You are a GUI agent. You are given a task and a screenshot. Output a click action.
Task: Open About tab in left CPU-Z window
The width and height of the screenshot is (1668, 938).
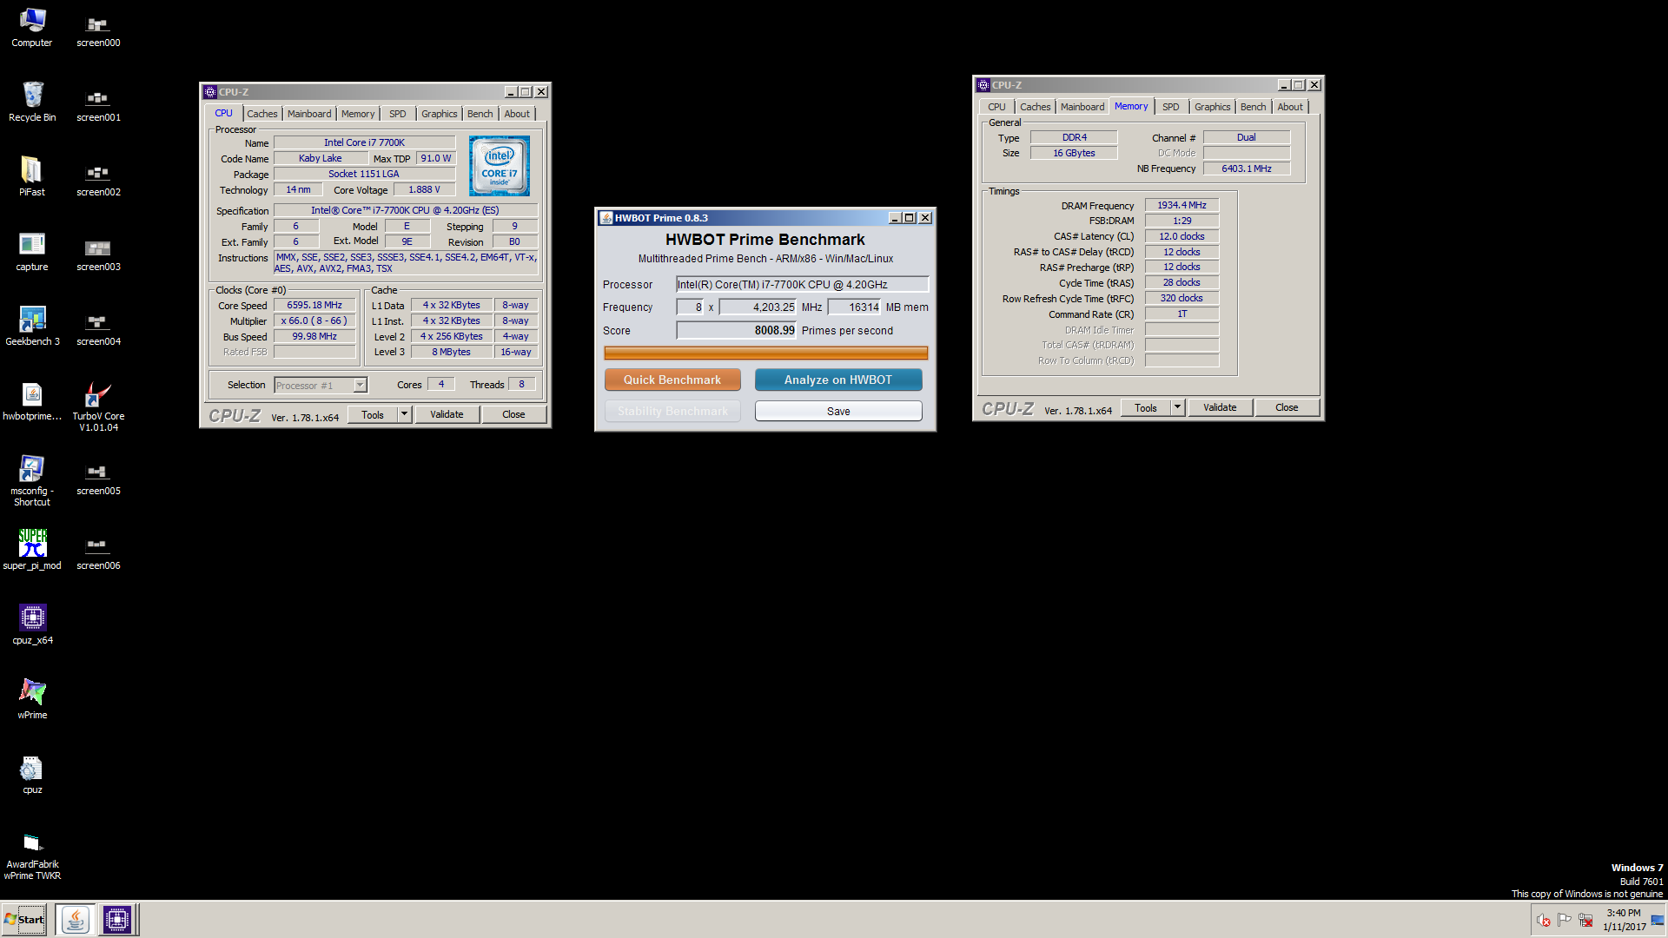point(517,114)
